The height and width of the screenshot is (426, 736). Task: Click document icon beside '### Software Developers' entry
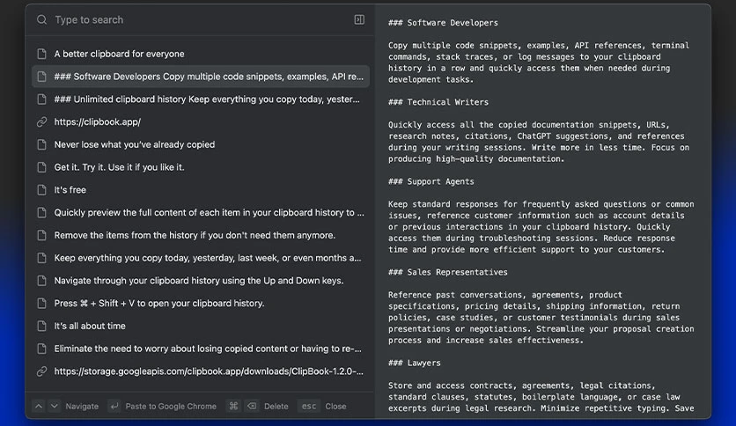tap(41, 77)
